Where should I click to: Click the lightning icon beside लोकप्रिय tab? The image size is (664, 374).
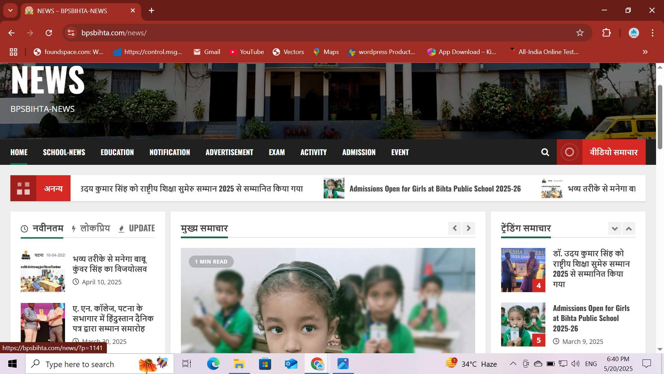(x=73, y=228)
